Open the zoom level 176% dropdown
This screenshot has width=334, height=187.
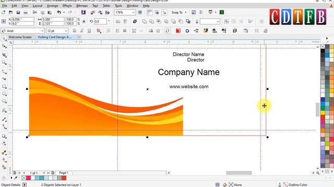[134, 12]
